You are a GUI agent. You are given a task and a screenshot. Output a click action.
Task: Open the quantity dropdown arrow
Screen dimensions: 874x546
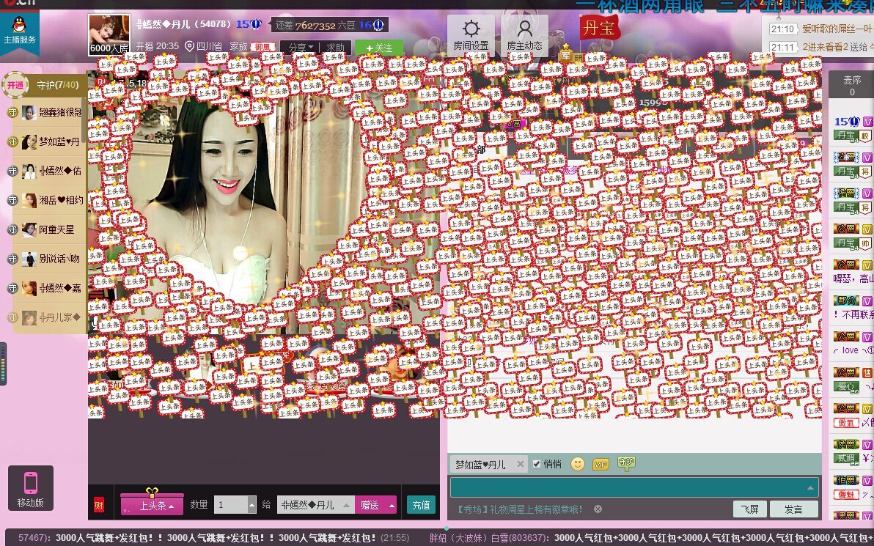point(252,505)
